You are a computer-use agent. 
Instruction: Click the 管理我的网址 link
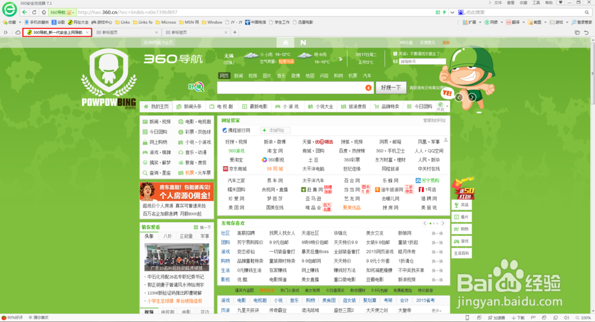(x=434, y=121)
